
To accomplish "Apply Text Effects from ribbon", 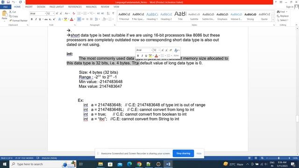I will click(60, 19).
